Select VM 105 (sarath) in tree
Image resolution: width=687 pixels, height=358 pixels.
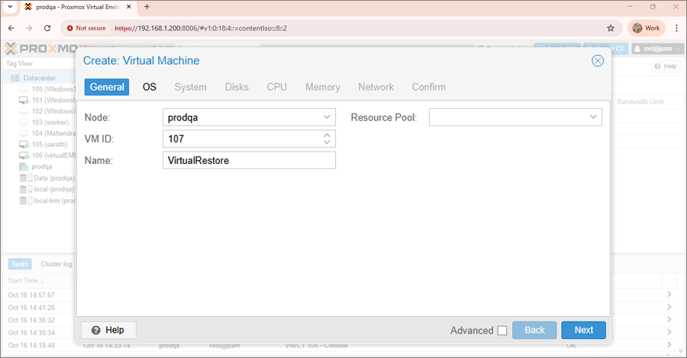pyautogui.click(x=44, y=144)
